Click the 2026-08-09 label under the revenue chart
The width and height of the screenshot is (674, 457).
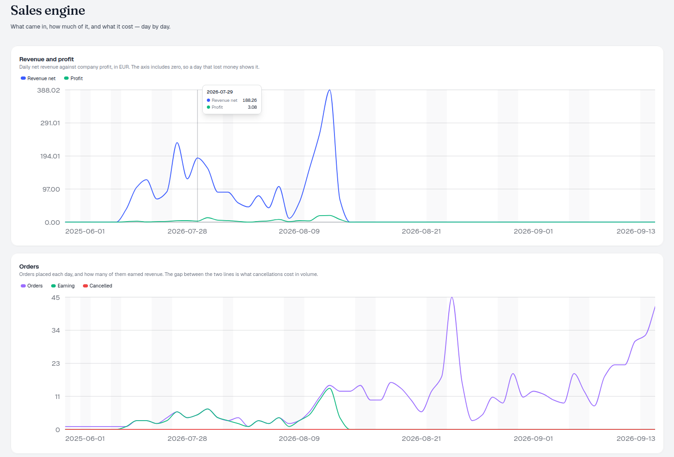(x=299, y=231)
